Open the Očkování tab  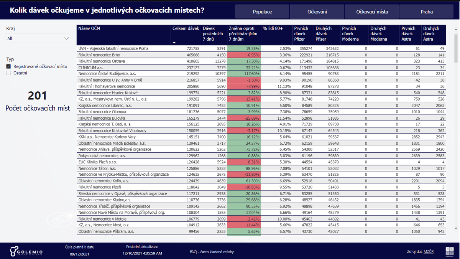point(317,12)
